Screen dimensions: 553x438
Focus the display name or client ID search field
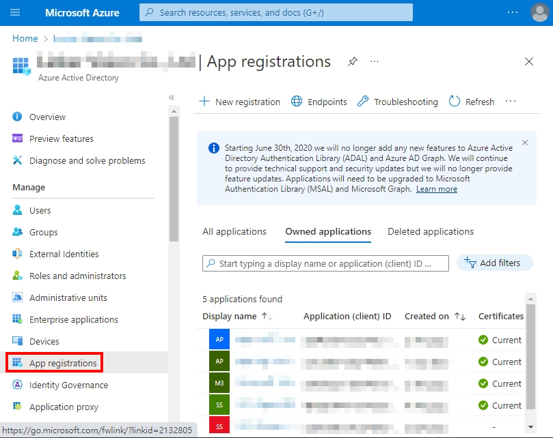coord(325,263)
